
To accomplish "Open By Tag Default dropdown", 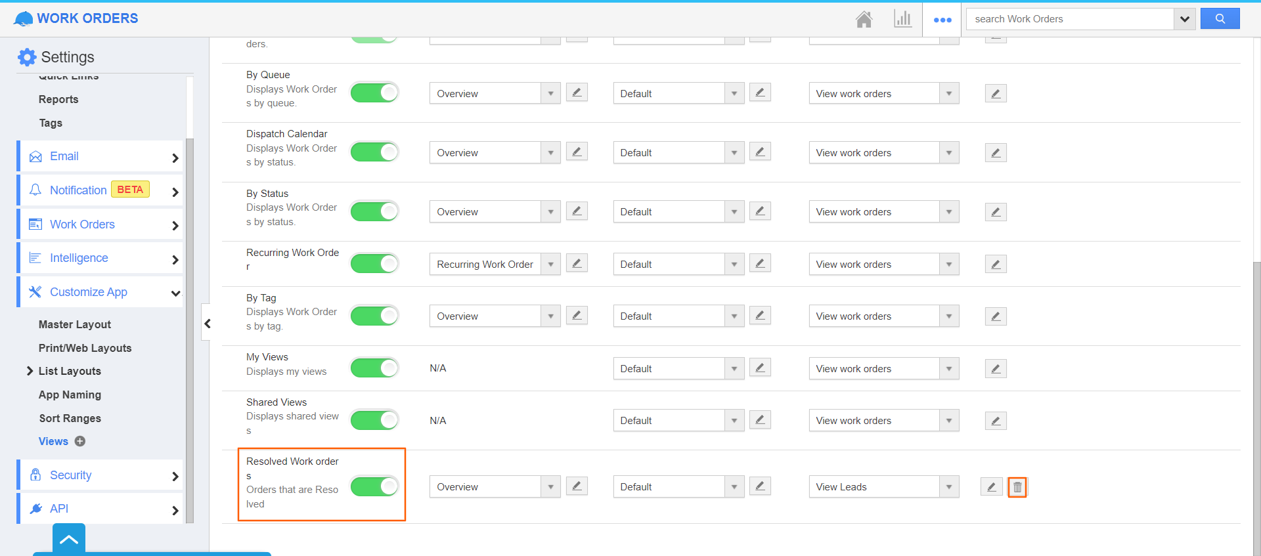I will (x=678, y=316).
